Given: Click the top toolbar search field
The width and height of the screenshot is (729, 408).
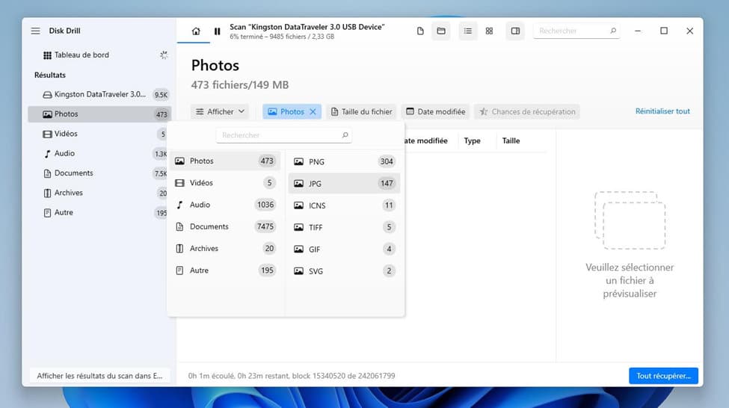Looking at the screenshot, I should pyautogui.click(x=576, y=31).
